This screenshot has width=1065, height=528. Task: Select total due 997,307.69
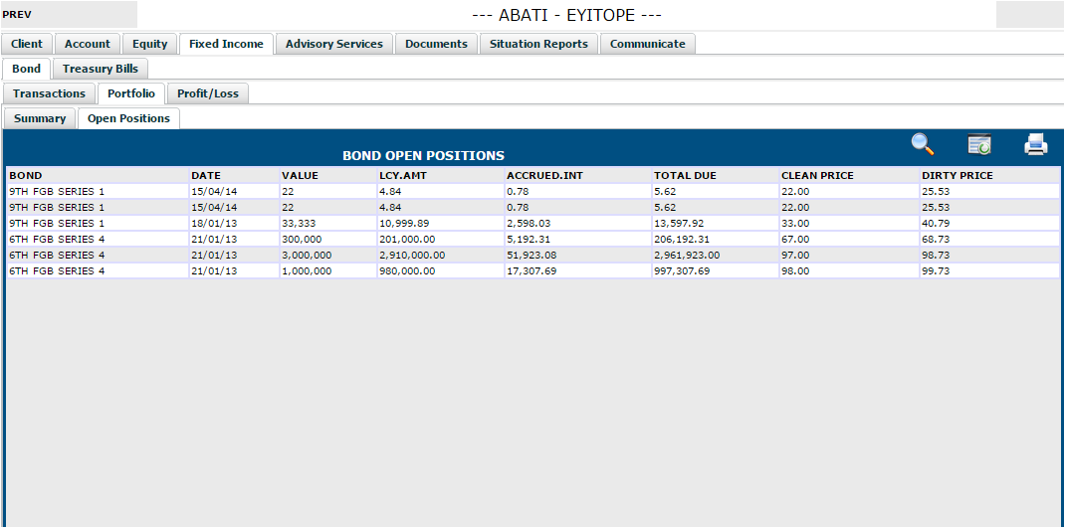716,270
